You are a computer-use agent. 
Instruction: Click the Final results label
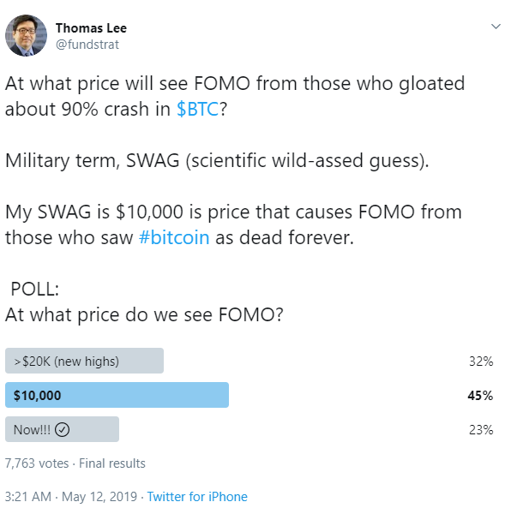(x=112, y=463)
